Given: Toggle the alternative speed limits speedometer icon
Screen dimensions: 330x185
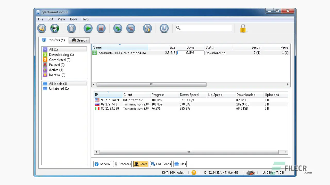Looking at the screenshot, I should 250,172.
